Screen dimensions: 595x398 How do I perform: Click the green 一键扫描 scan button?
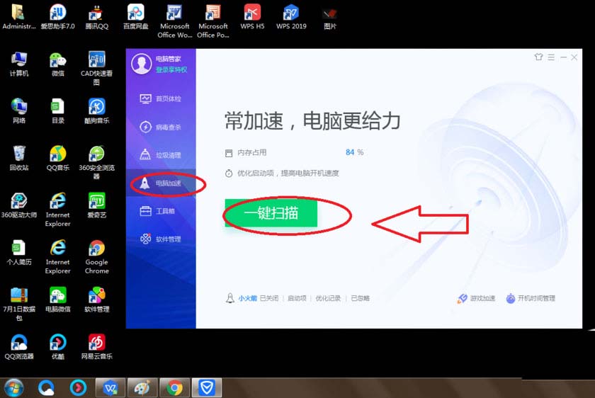271,213
